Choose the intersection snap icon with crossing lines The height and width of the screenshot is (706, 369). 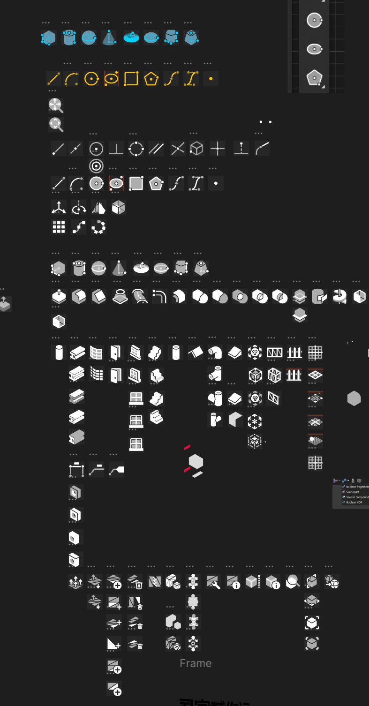pyautogui.click(x=177, y=149)
